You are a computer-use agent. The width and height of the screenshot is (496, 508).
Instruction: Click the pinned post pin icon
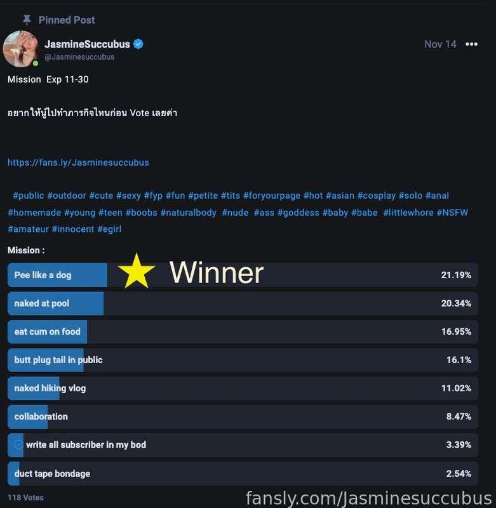click(27, 20)
